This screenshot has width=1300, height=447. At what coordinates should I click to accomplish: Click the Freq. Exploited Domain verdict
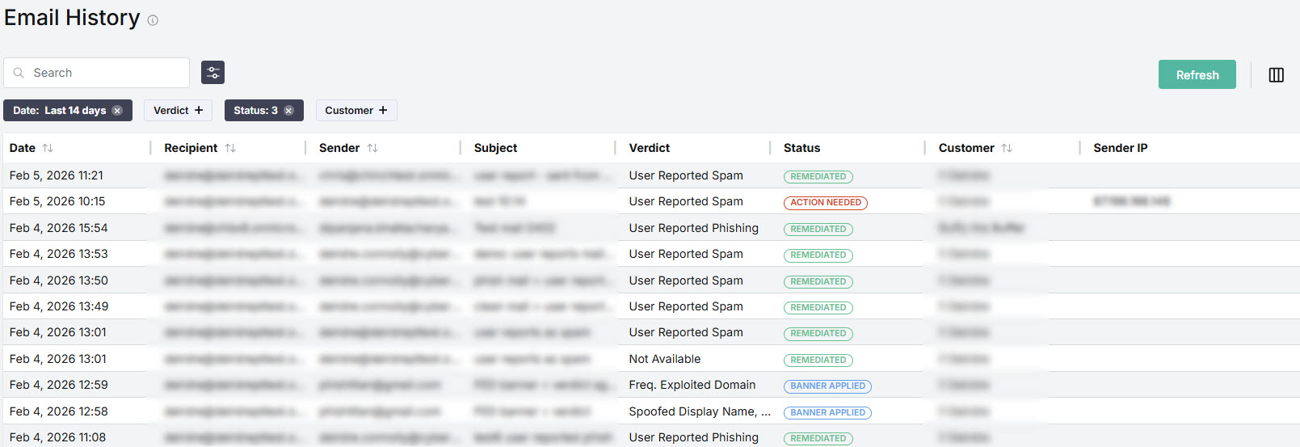coord(692,385)
